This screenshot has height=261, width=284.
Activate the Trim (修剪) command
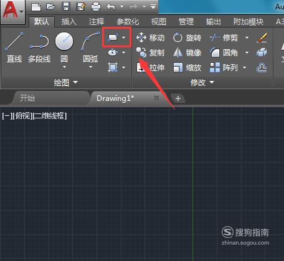[x=224, y=38]
